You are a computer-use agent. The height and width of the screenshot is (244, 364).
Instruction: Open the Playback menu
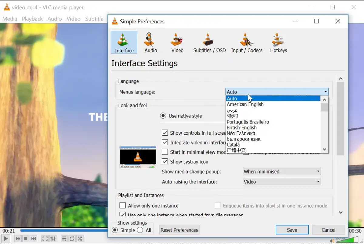[x=32, y=19]
